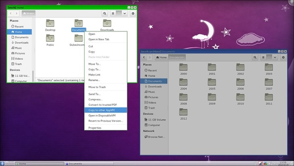Open the application launcher in taskbar
294x166 pixels.
(x=2, y=164)
